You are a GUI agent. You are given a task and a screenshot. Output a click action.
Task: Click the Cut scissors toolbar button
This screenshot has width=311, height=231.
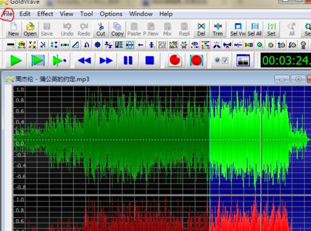point(101,29)
